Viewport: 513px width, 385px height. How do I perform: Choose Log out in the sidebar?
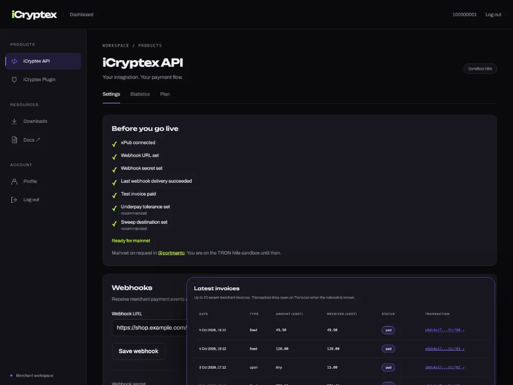point(43,200)
